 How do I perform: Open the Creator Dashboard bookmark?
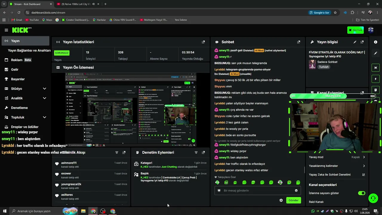click(x=76, y=20)
